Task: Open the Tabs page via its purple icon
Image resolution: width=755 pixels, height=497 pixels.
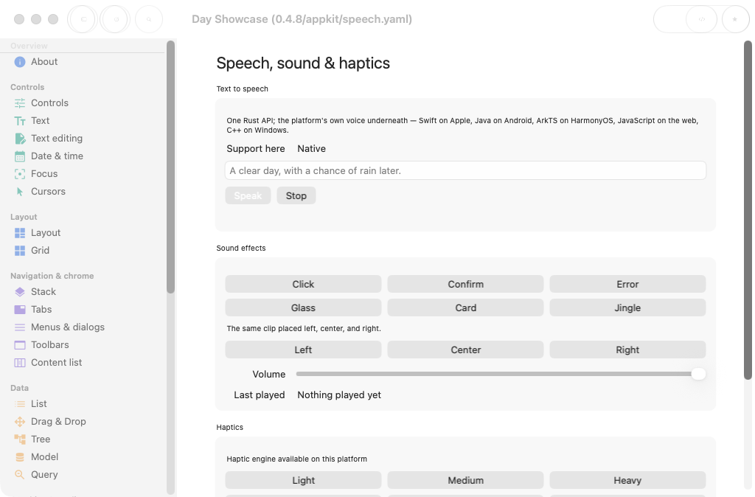Action: pos(20,310)
